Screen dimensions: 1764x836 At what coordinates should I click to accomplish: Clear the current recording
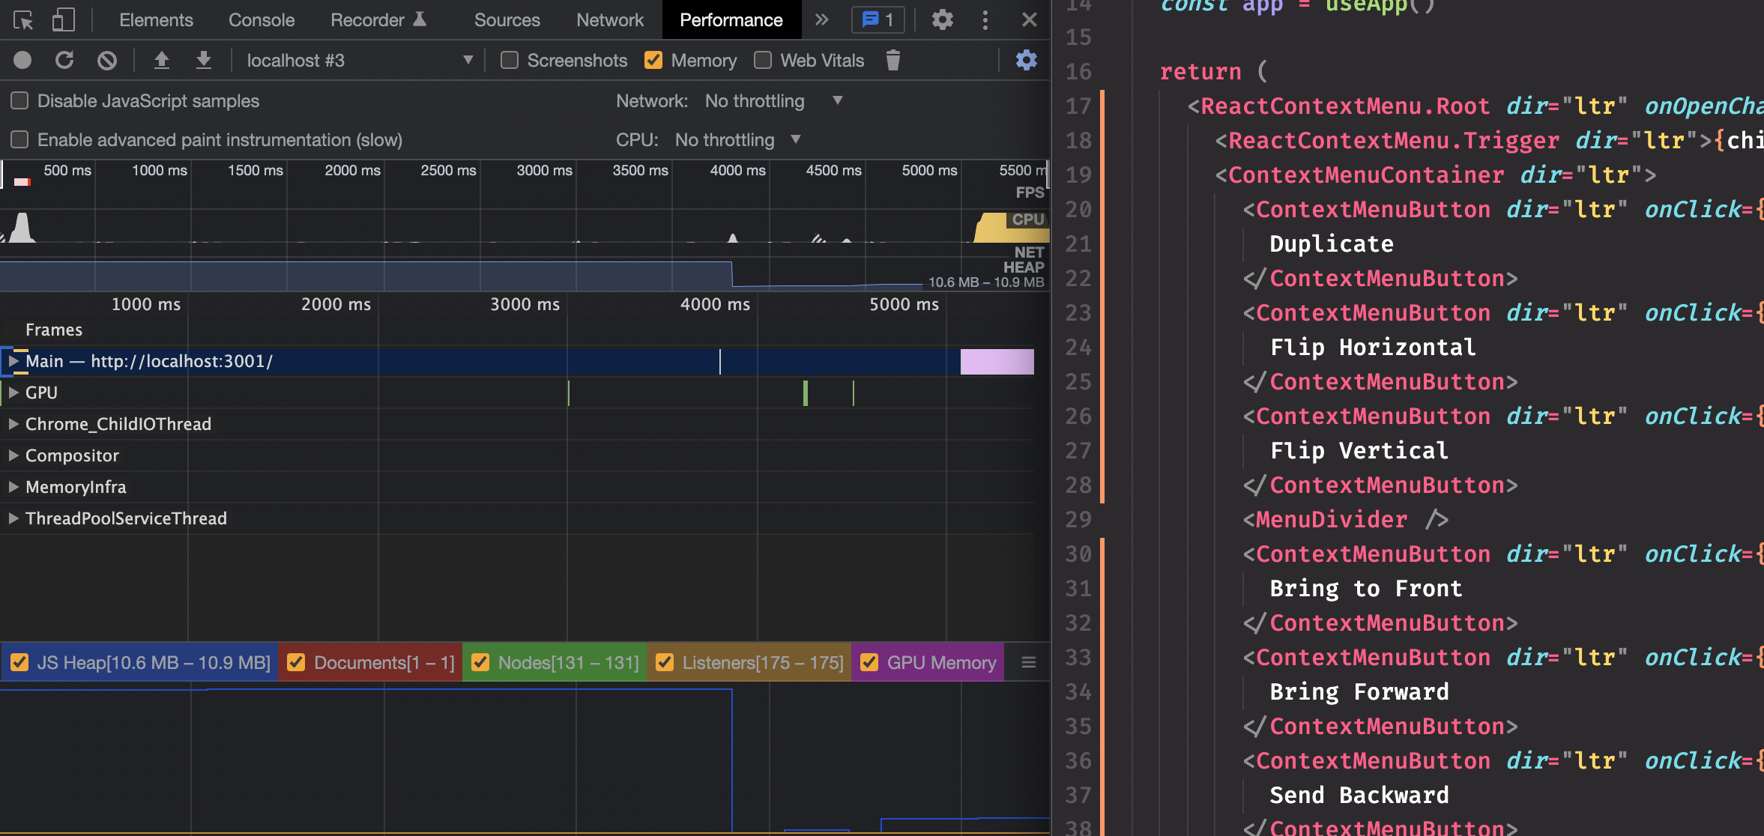click(107, 60)
